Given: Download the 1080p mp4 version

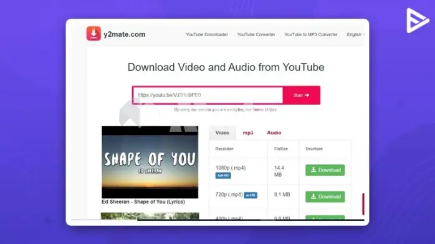Looking at the screenshot, I should [325, 170].
